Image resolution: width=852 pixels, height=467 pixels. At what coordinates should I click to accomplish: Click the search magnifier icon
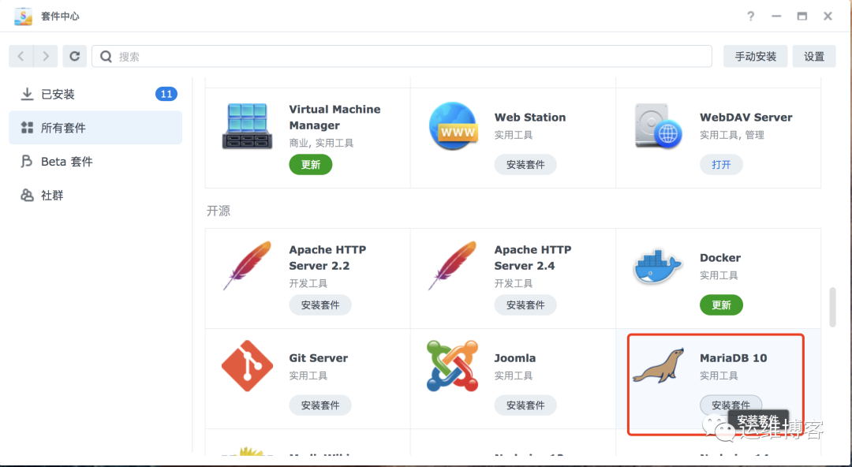106,57
